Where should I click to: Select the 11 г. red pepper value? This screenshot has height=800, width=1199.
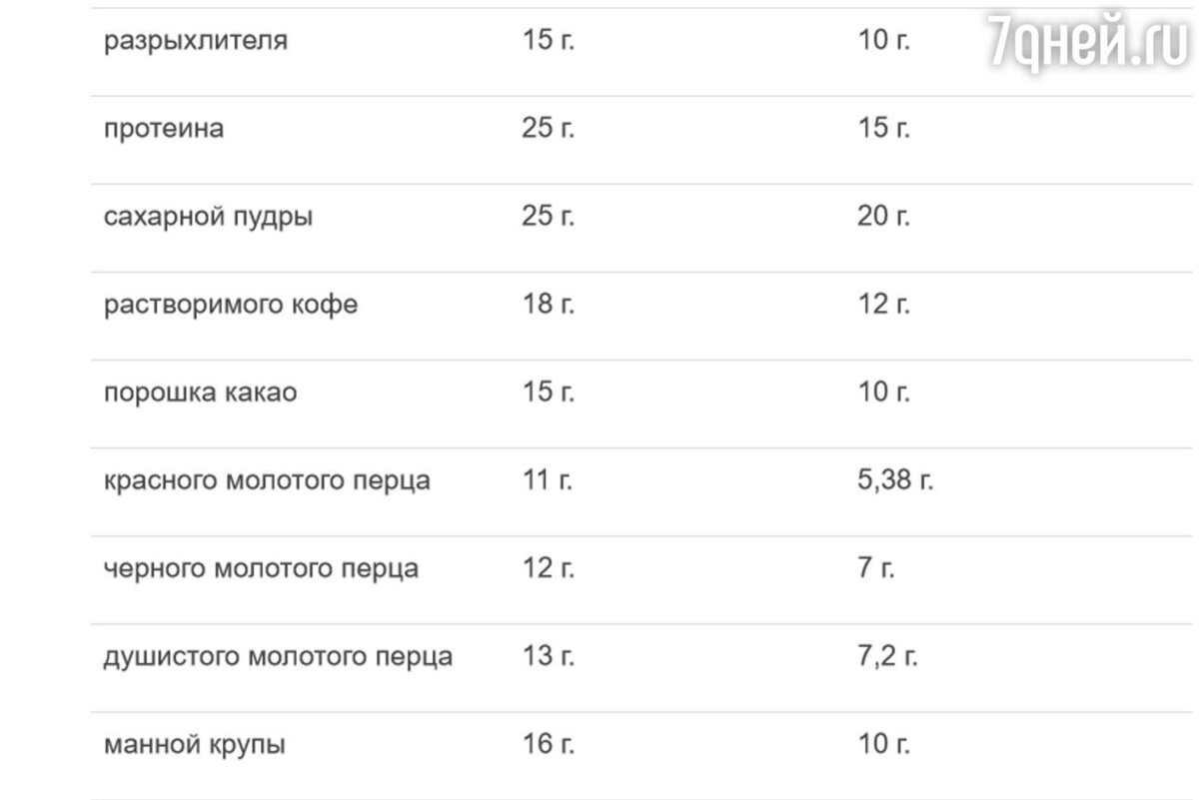tap(549, 480)
